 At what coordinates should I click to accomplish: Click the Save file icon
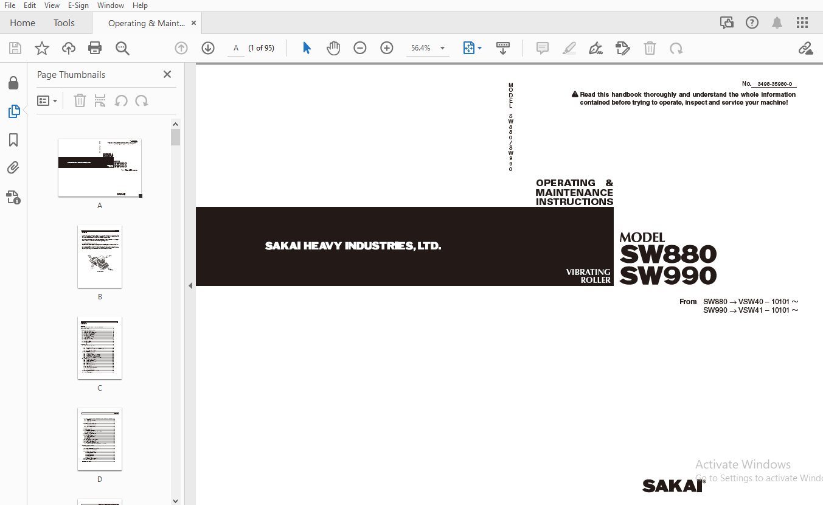[15, 48]
